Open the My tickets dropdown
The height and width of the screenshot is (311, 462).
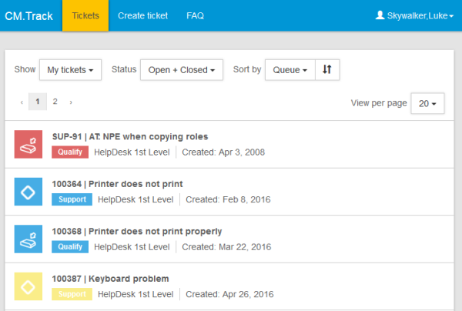click(70, 70)
